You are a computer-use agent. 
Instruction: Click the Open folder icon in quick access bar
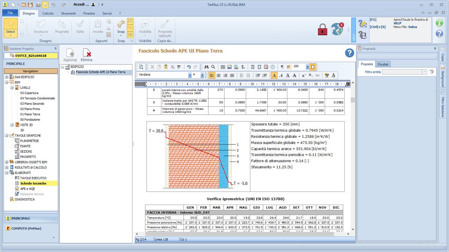(24, 4)
